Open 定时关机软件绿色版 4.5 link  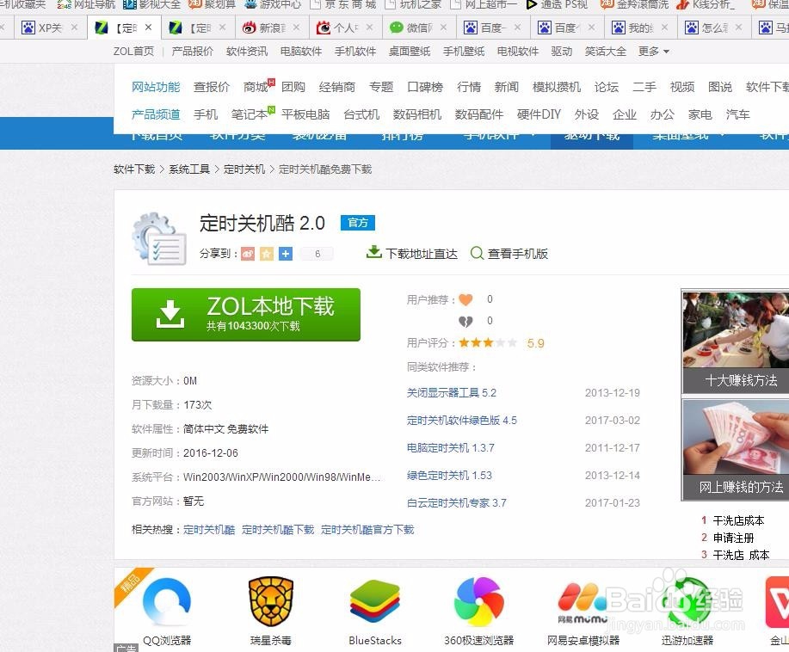coord(462,421)
